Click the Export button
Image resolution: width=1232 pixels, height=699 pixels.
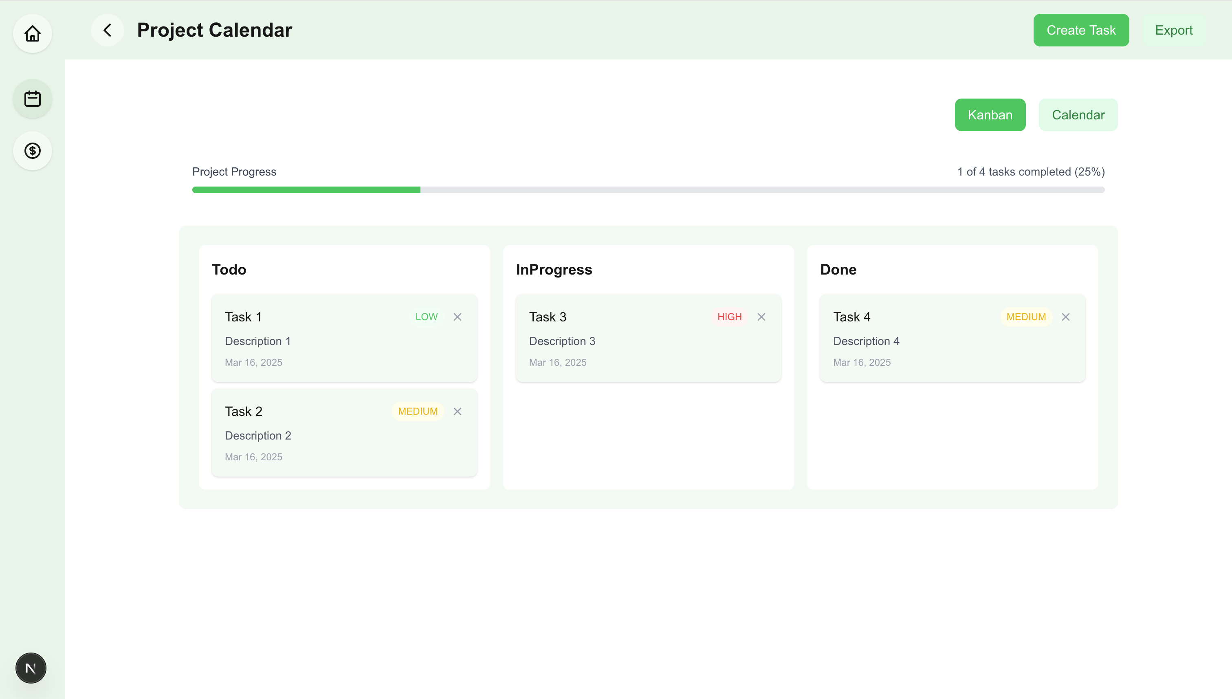1173,30
